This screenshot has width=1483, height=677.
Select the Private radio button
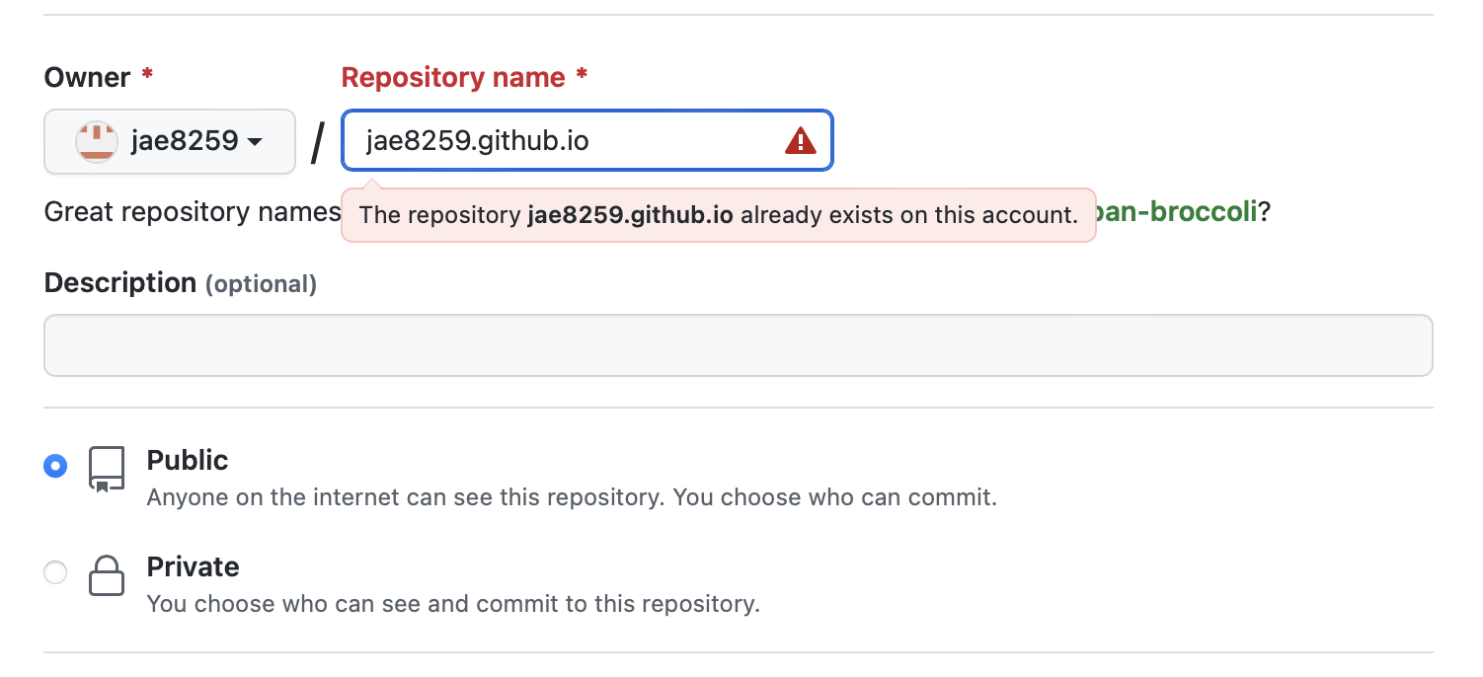coord(55,572)
